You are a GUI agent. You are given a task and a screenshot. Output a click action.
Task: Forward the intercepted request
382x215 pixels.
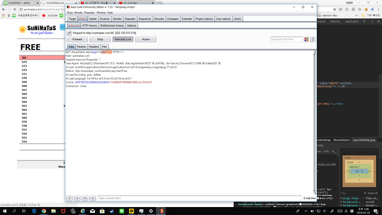tap(77, 39)
